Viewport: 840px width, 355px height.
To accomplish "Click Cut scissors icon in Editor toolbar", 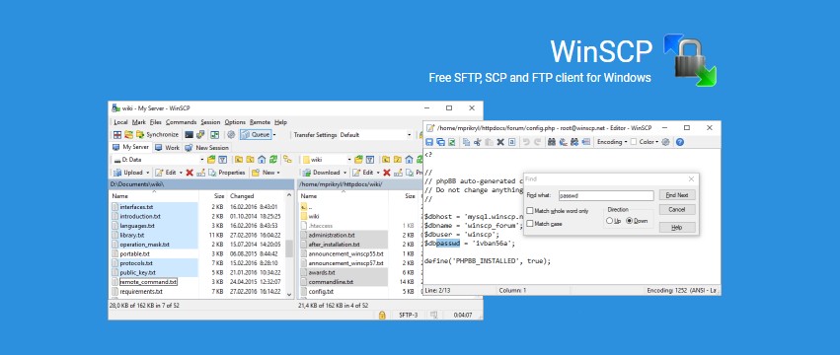I will (478, 142).
